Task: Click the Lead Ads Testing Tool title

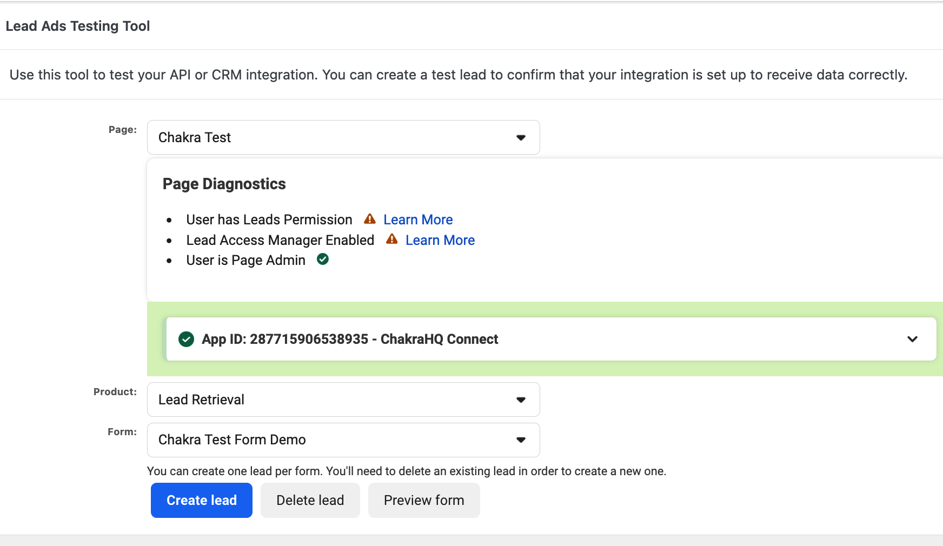Action: pyautogui.click(x=78, y=26)
